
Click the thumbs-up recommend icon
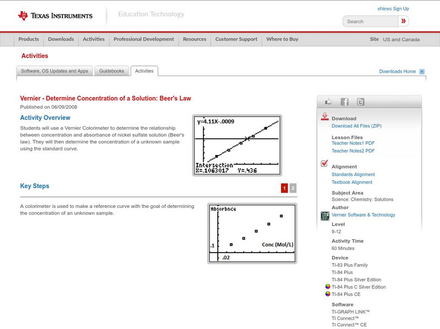pyautogui.click(x=329, y=101)
